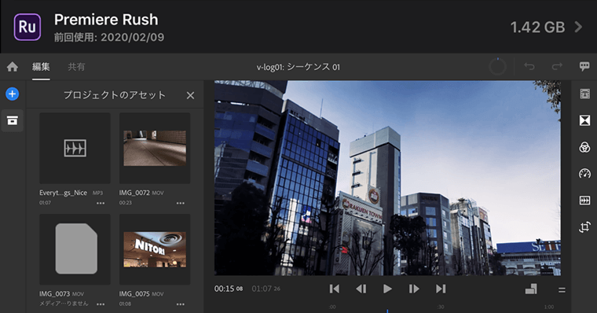Toggle the project assets panel icon

13,121
